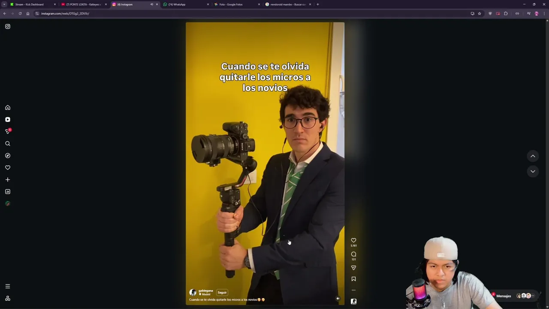Share the reel with paper plane icon
Viewport: 549px width, 309px height.
click(x=353, y=268)
